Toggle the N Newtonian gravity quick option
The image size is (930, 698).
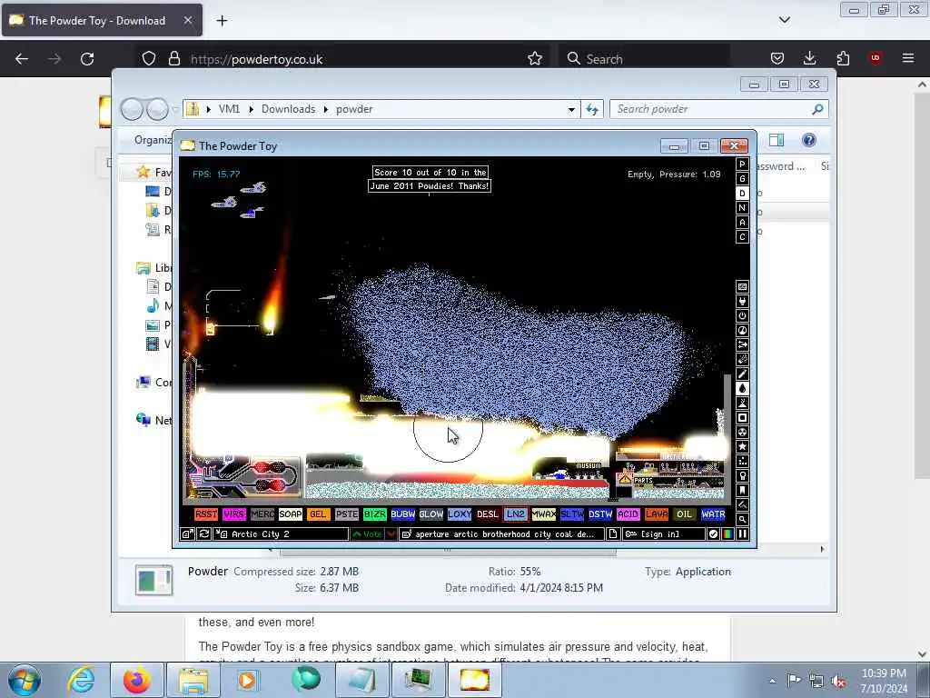pos(742,208)
